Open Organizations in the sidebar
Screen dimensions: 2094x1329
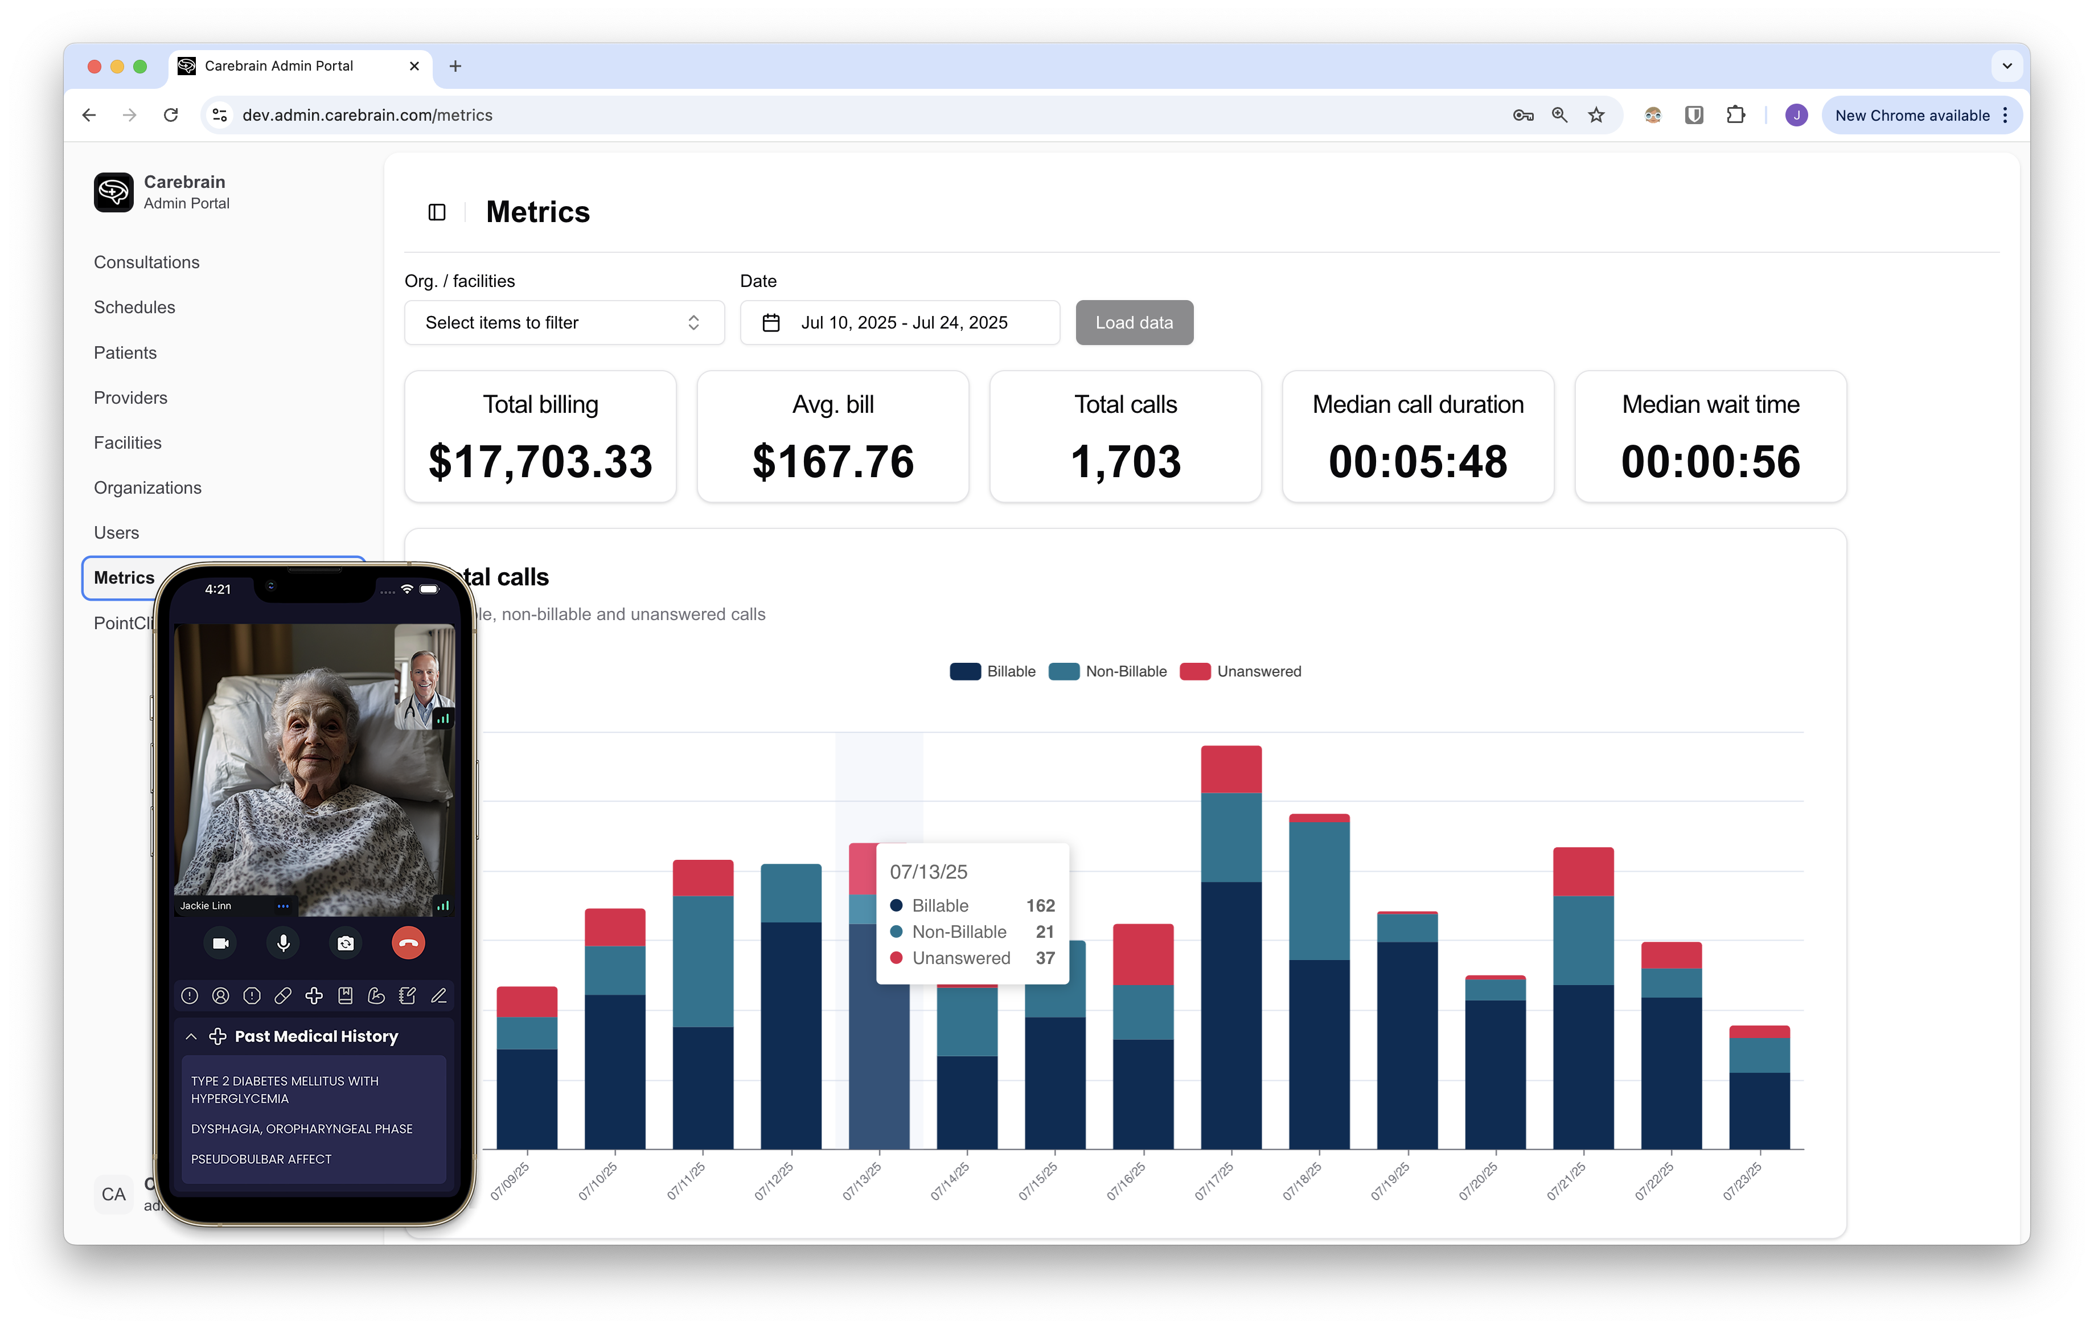[x=148, y=488]
